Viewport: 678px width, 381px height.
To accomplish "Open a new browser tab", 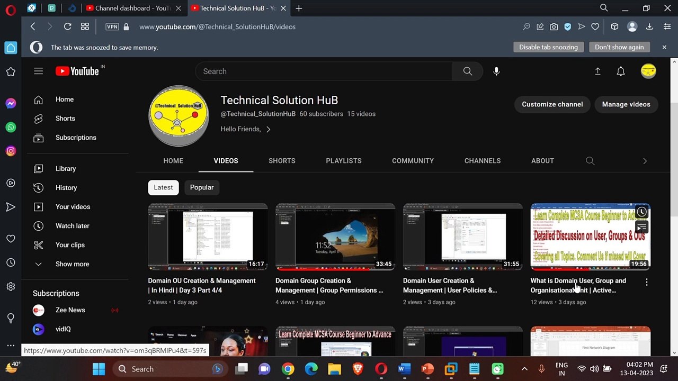I will point(299,8).
